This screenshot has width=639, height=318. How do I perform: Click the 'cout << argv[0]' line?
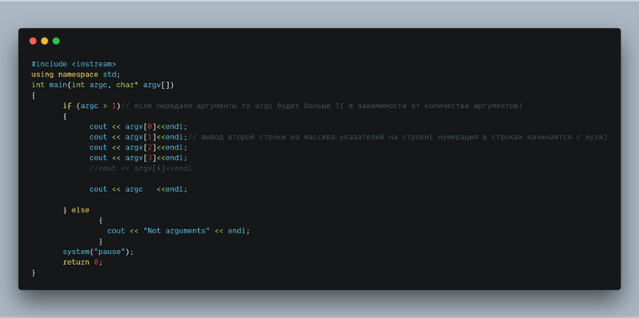(x=139, y=126)
